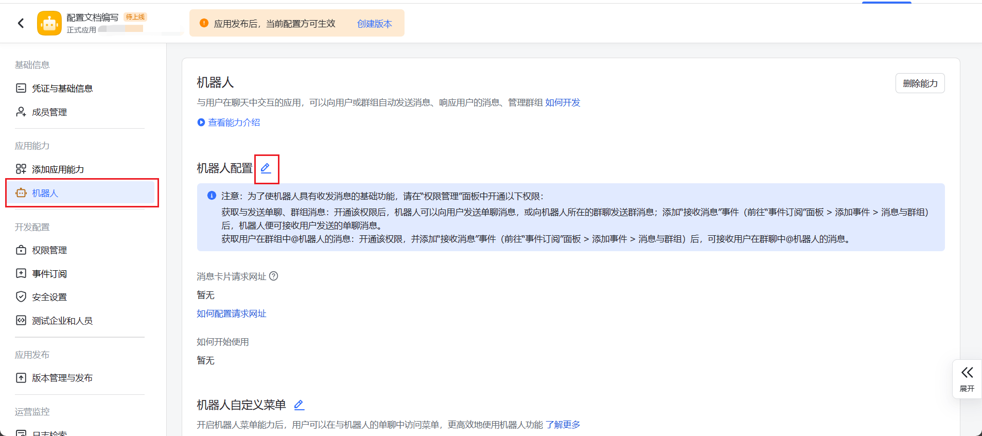Click the 删除能力 button
982x436 pixels.
(920, 83)
